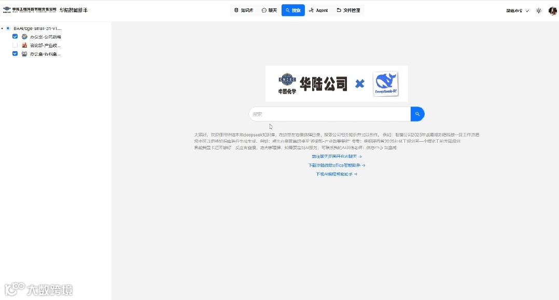
Task: Open the 知识库 knowledge base tab
Action: point(244,10)
